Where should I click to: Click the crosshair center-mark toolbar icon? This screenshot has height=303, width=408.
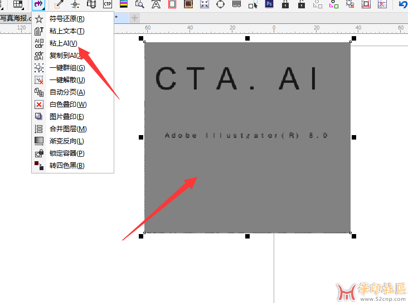coord(75,4)
